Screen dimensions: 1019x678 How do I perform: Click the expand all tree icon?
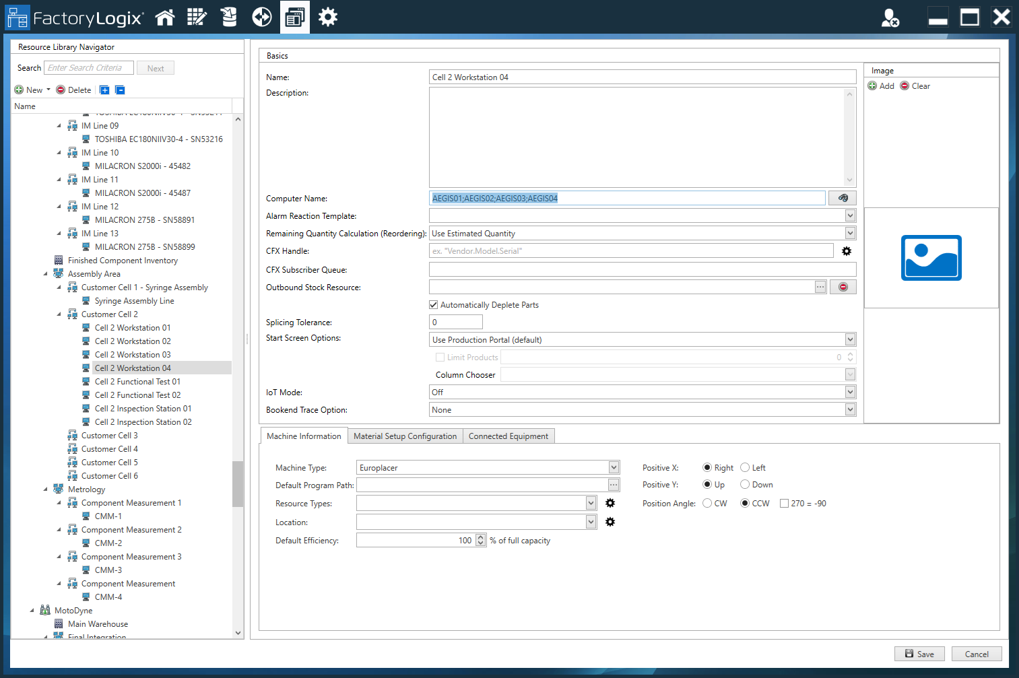point(104,90)
